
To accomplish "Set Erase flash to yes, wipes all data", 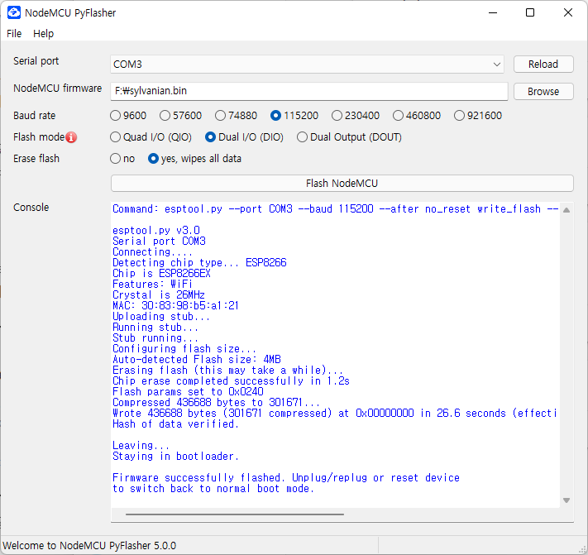I will pos(194,159).
